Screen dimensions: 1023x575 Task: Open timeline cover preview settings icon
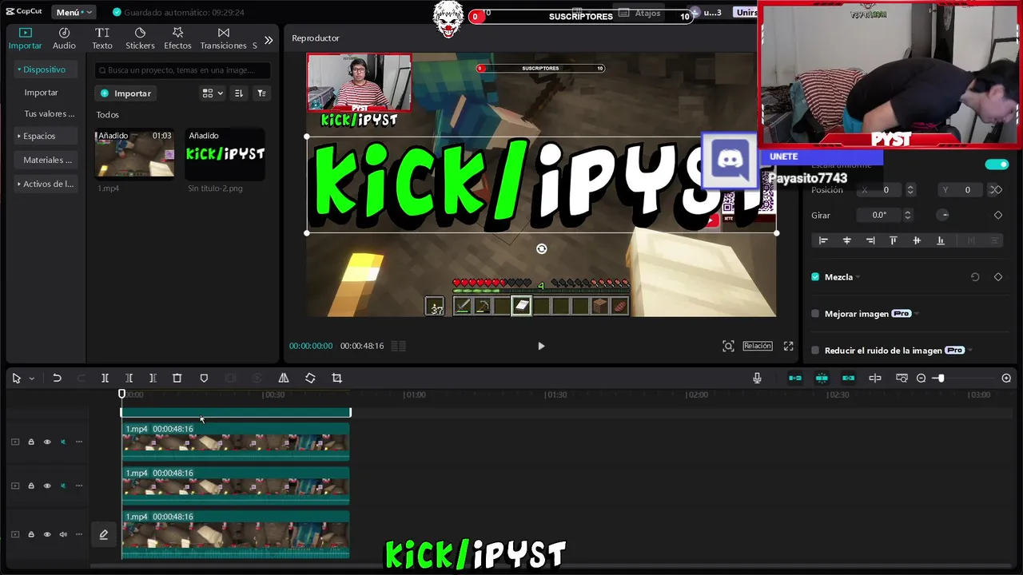click(902, 378)
